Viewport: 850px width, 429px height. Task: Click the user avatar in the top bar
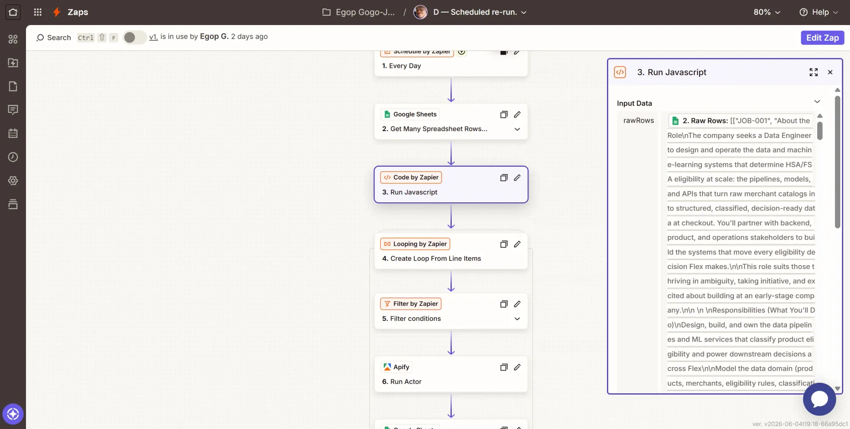tap(420, 12)
